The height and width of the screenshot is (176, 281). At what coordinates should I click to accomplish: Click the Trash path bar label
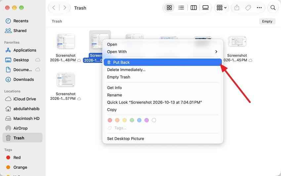pyautogui.click(x=57, y=21)
